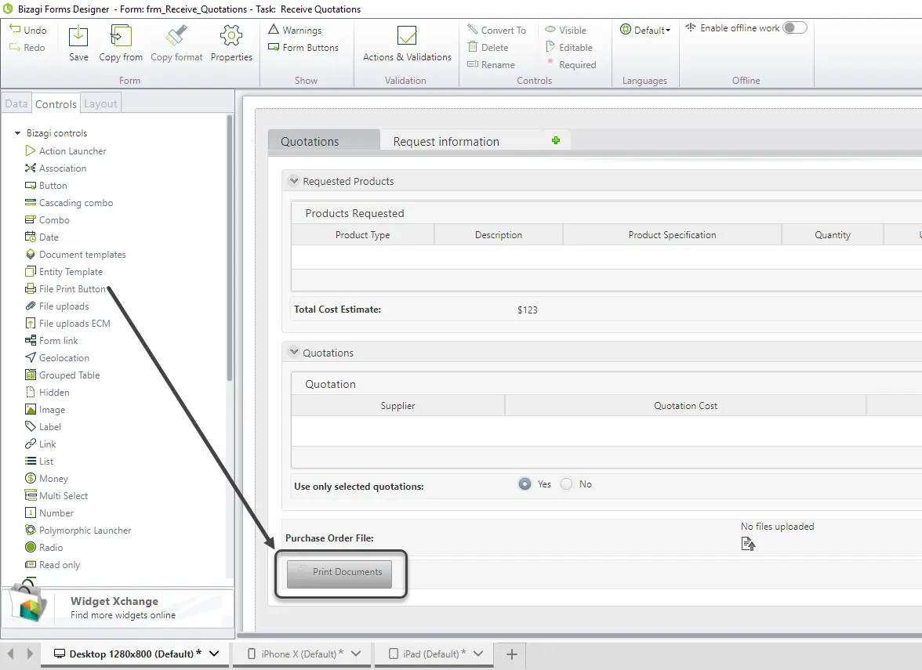This screenshot has width=922, height=670.
Task: Show form Warnings
Action: point(295,30)
